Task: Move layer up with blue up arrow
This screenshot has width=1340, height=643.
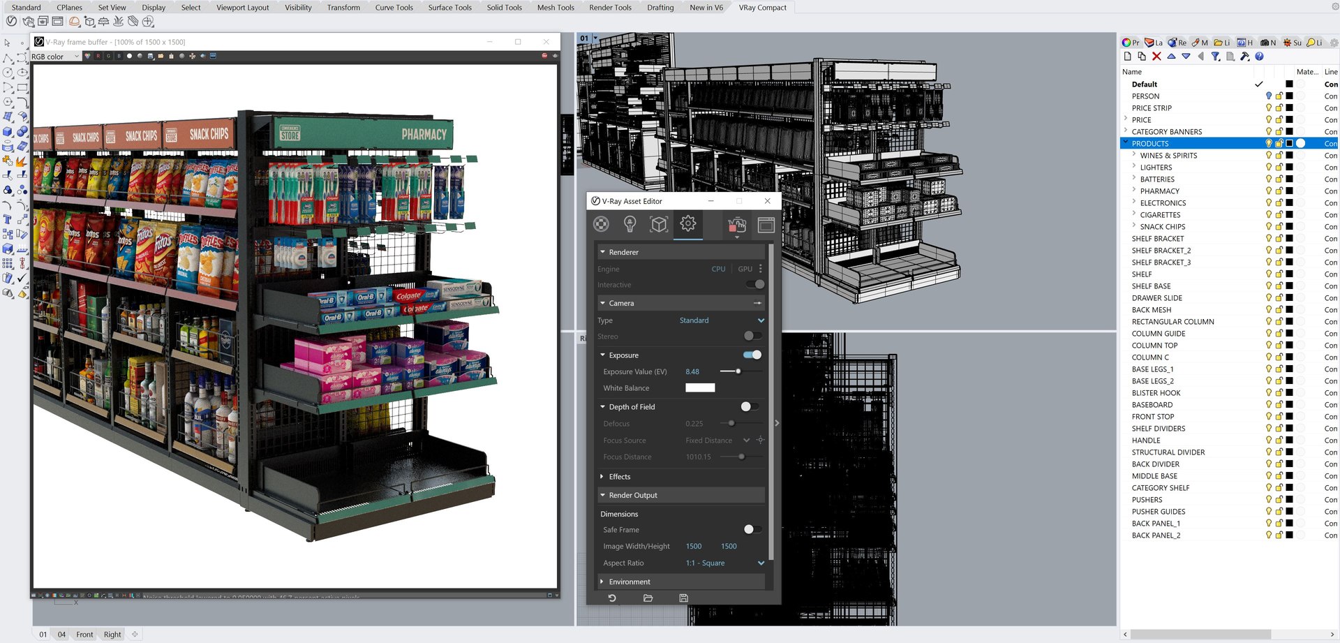Action: click(1171, 57)
